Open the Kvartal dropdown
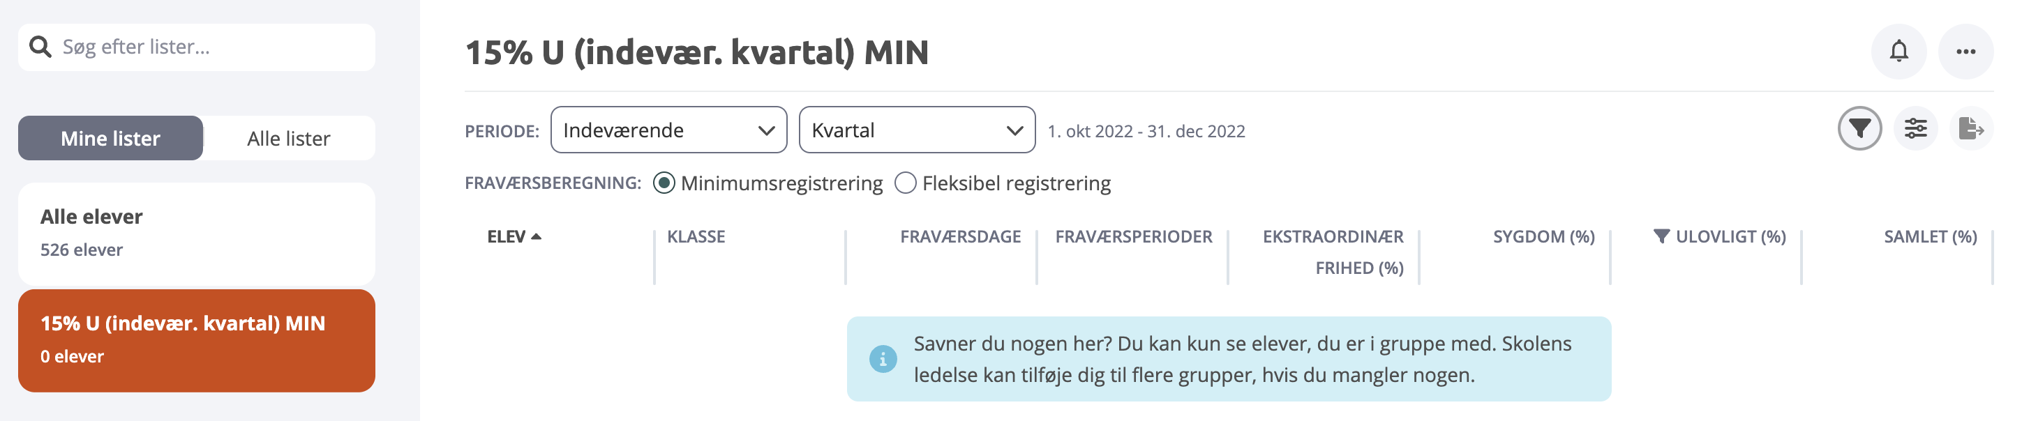The width and height of the screenshot is (2022, 421). tap(917, 130)
